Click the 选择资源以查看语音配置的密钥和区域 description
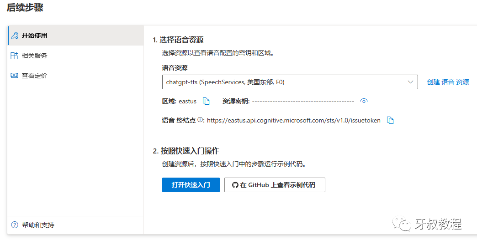477x245 pixels. (218, 53)
